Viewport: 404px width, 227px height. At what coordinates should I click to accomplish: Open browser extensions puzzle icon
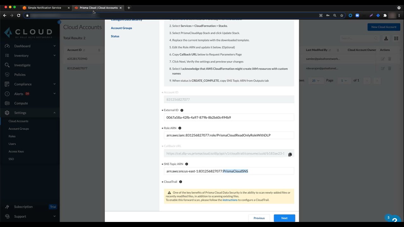coord(385,15)
